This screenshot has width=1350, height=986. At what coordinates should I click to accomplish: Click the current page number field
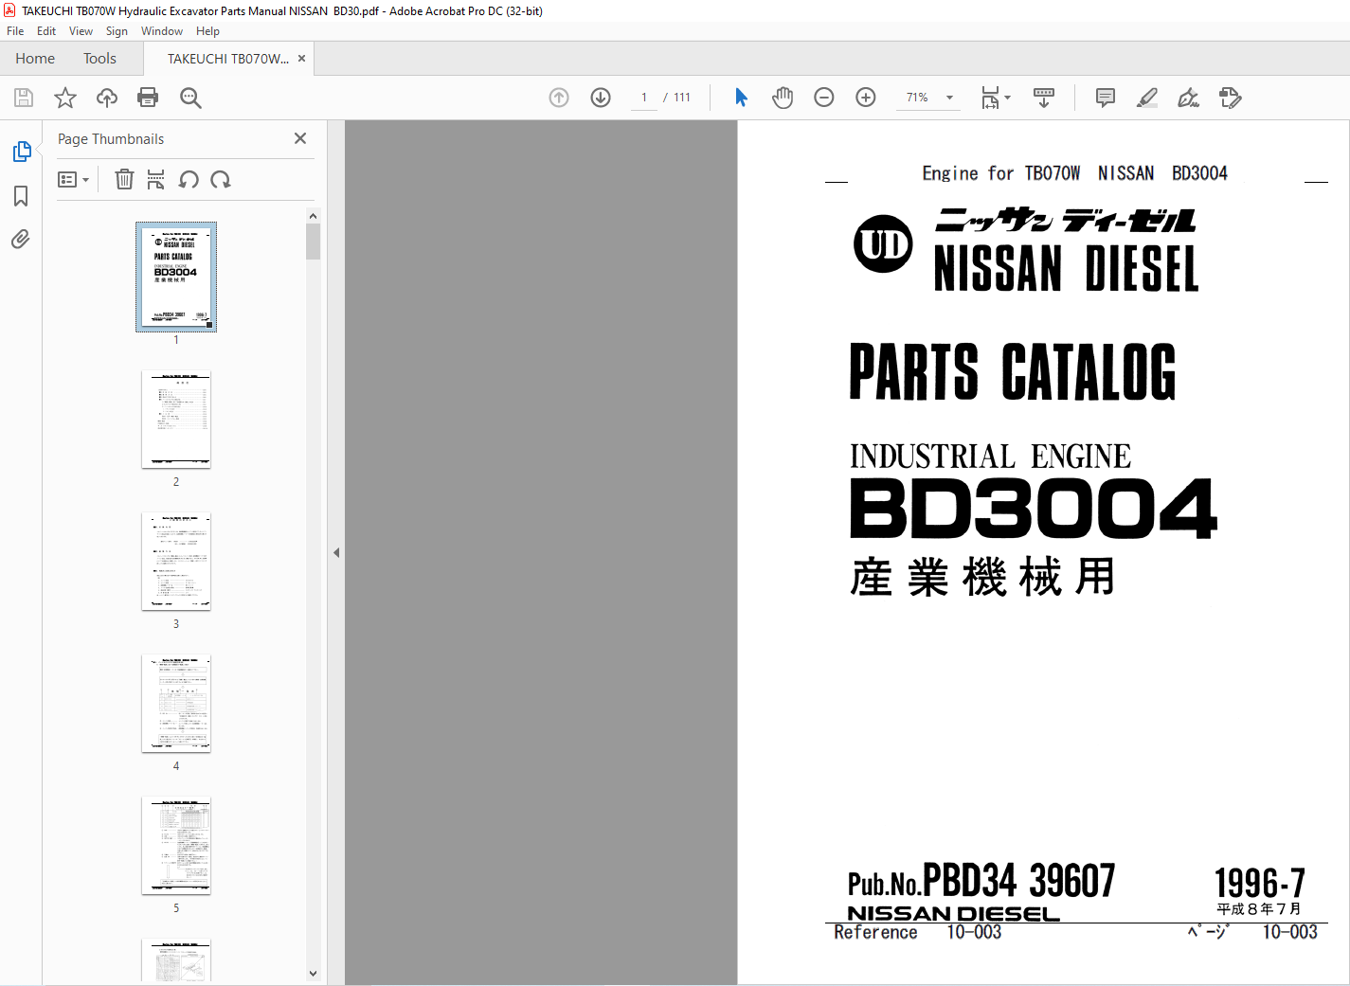pyautogui.click(x=644, y=98)
